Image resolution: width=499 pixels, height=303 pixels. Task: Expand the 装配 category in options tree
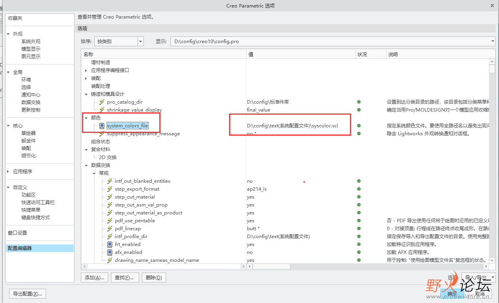point(86,78)
